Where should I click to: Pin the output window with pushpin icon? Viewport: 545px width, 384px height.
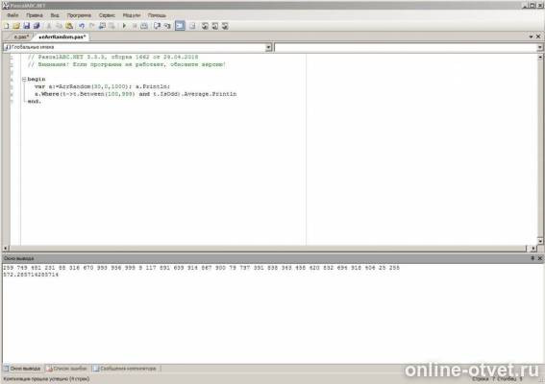coord(533,258)
